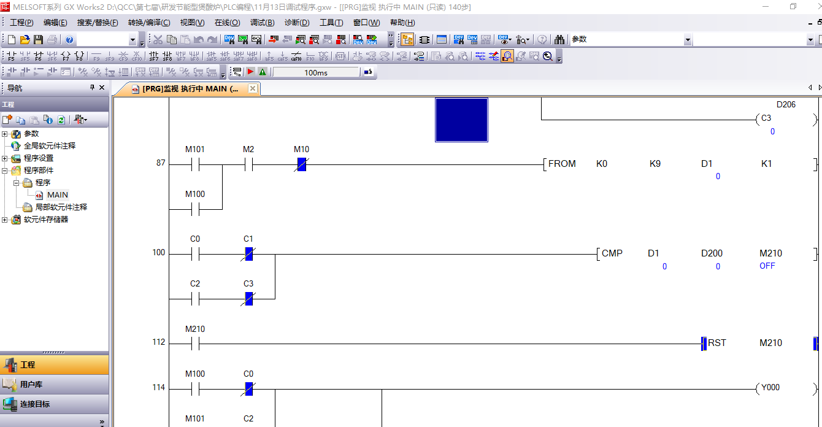The height and width of the screenshot is (427, 822).
Task: Select MAIN program in project tree
Action: click(57, 195)
